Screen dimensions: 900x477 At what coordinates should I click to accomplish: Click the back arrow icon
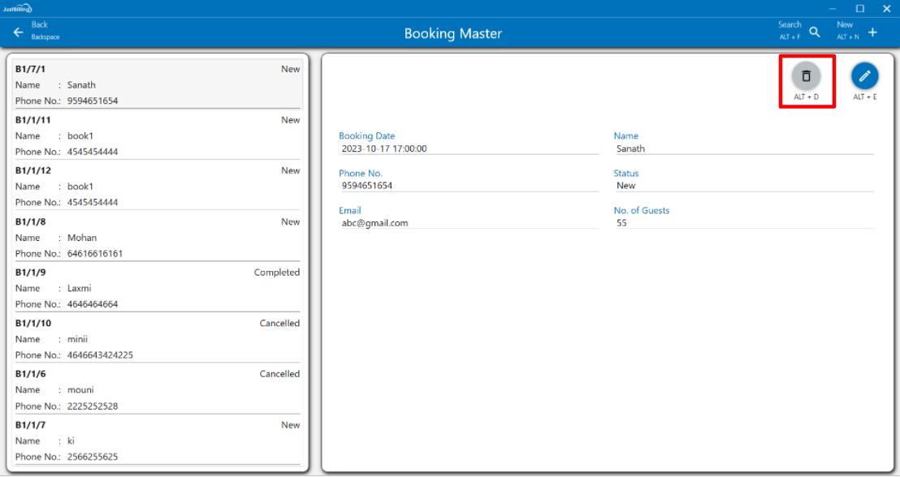tap(19, 32)
